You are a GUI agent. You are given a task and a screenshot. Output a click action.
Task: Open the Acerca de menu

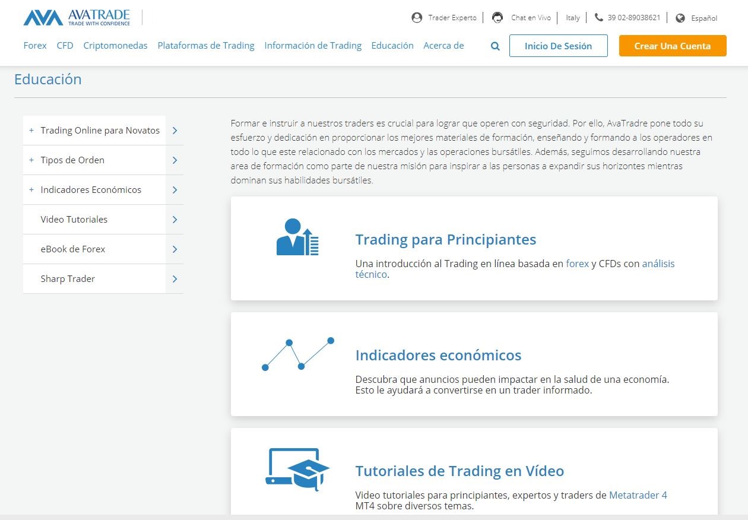(443, 46)
